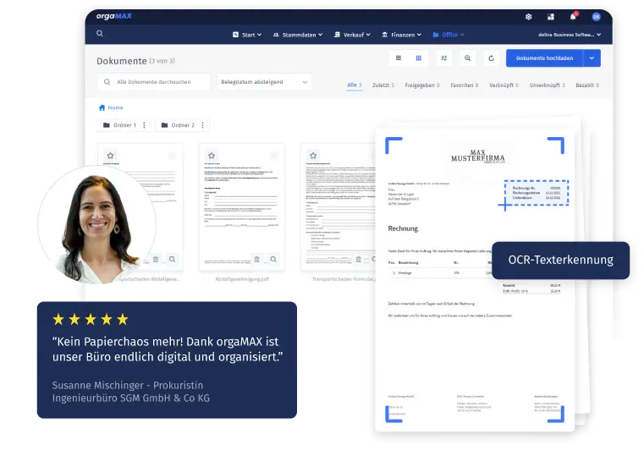Image resolution: width=644 pixels, height=467 pixels.
Task: Select the Alle tab
Action: (x=354, y=85)
